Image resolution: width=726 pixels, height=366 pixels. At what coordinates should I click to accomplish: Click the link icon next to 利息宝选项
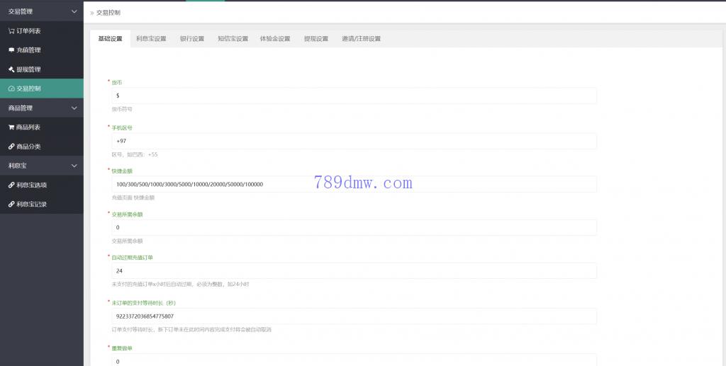click(11, 185)
